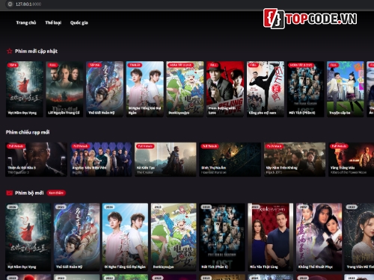This screenshot has width=374, height=280.
Task: Open the Nếu Yêu Thật Lòng poster
Action: [x=271, y=237]
